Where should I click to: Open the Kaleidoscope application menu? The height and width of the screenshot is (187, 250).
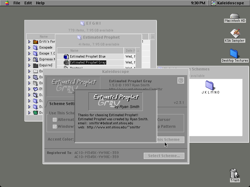tap(227, 3)
